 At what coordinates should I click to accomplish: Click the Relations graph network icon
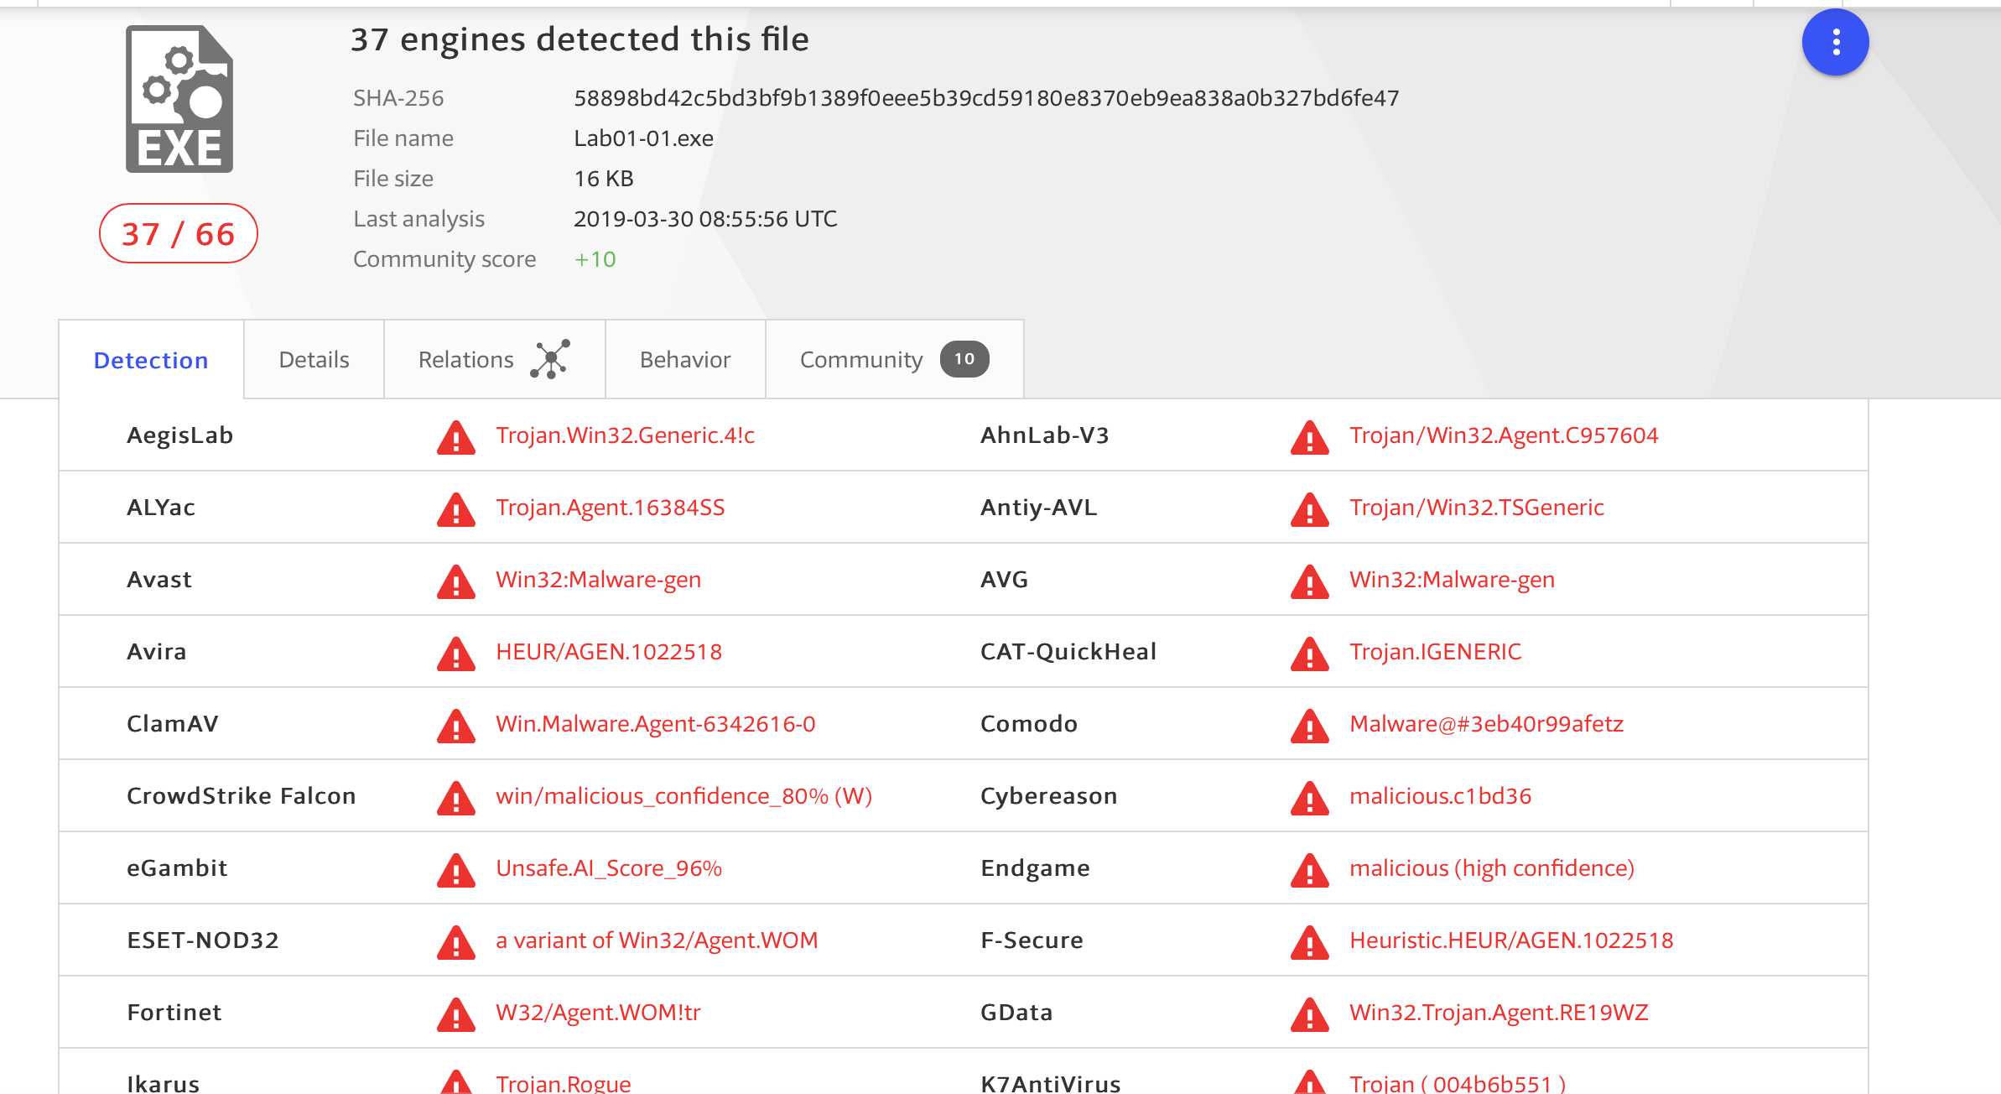click(x=550, y=359)
